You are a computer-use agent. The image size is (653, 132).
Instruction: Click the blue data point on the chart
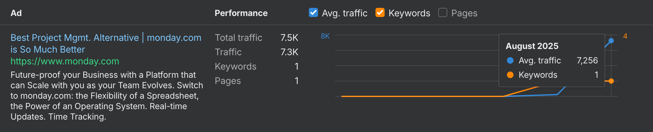[x=611, y=41]
